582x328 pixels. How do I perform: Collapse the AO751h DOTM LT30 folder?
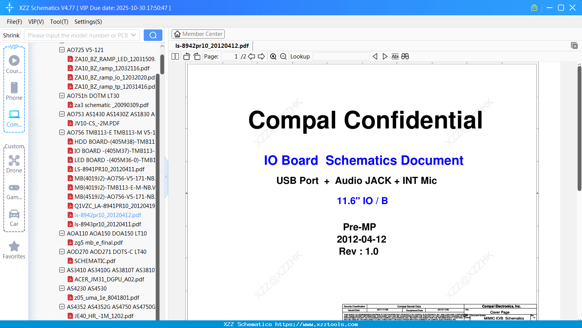click(x=62, y=96)
